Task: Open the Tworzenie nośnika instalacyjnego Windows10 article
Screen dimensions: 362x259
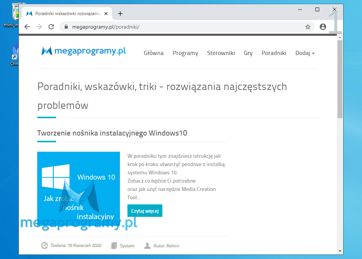Action: (112, 133)
